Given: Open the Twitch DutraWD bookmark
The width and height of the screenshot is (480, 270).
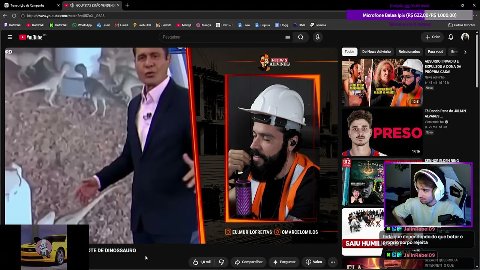Looking at the screenshot, I should (x=12, y=25).
